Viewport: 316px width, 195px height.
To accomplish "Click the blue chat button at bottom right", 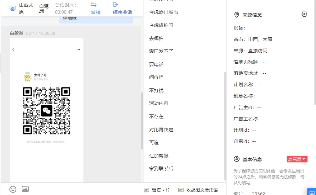I will [312, 192].
